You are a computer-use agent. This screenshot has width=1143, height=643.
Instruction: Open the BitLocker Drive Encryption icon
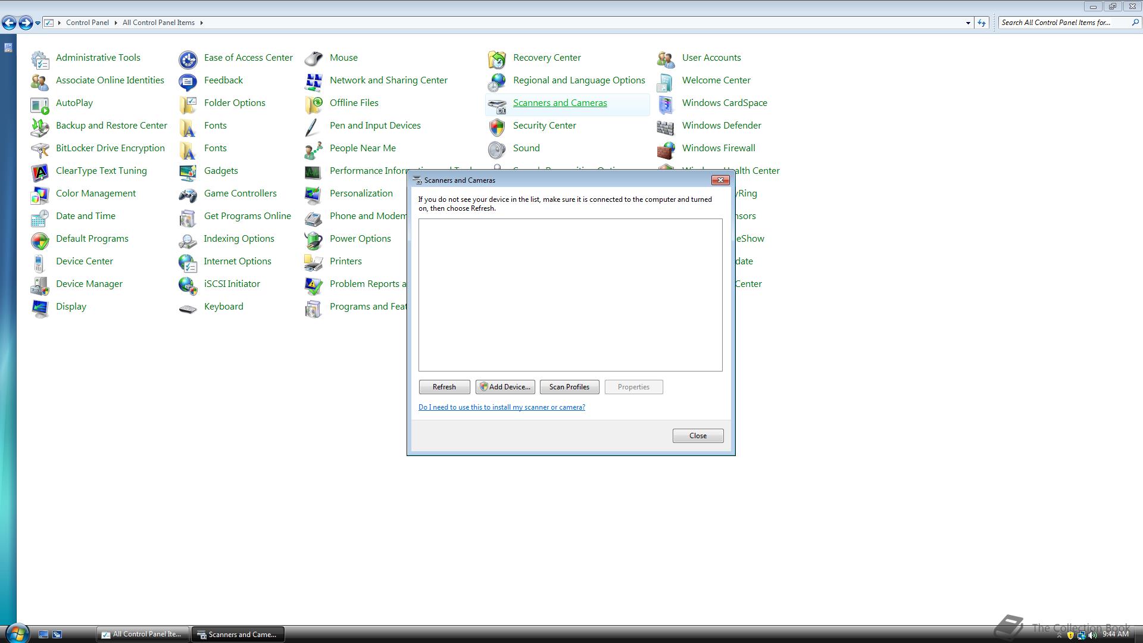click(x=40, y=149)
